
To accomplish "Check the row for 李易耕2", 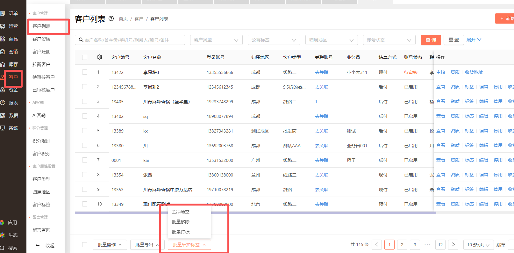I will tap(85, 87).
